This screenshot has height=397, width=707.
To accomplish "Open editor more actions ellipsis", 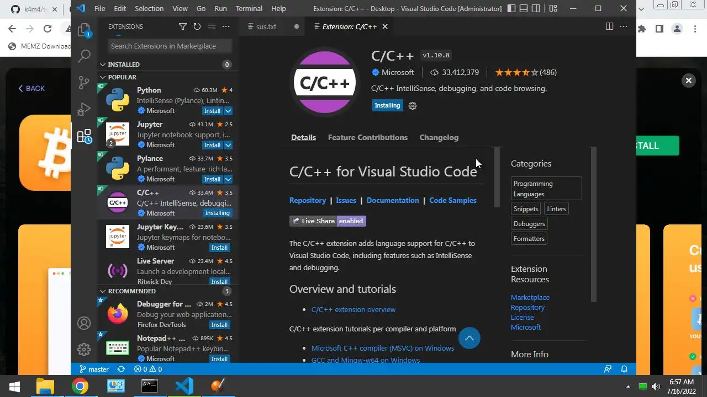I will click(624, 26).
